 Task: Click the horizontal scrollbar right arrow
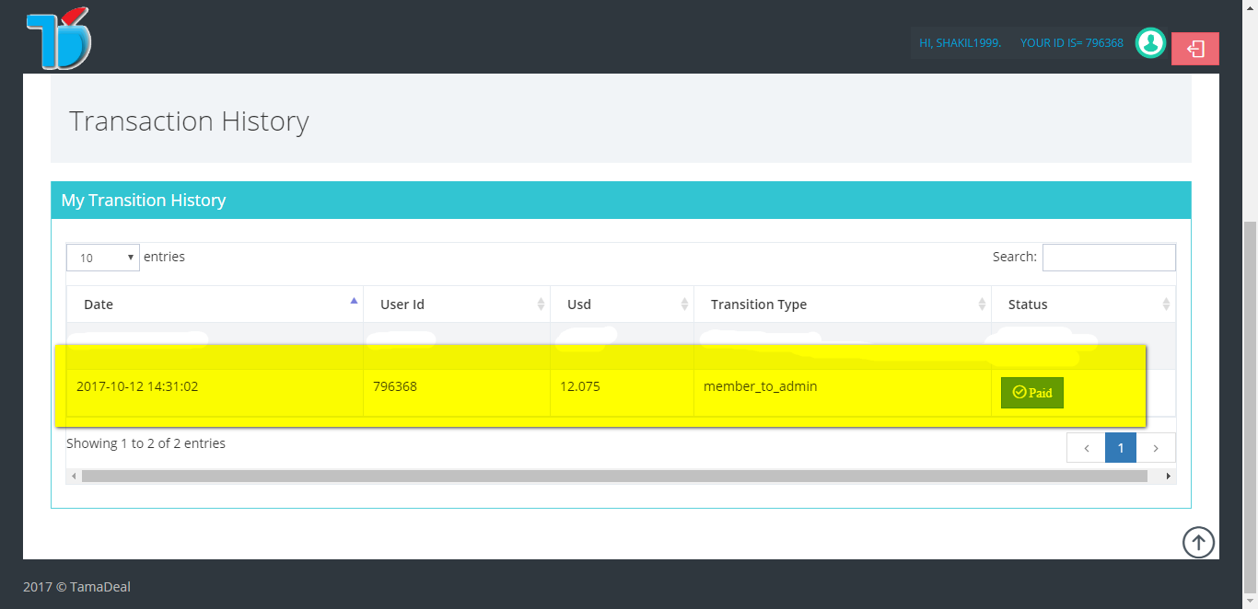coord(1168,477)
